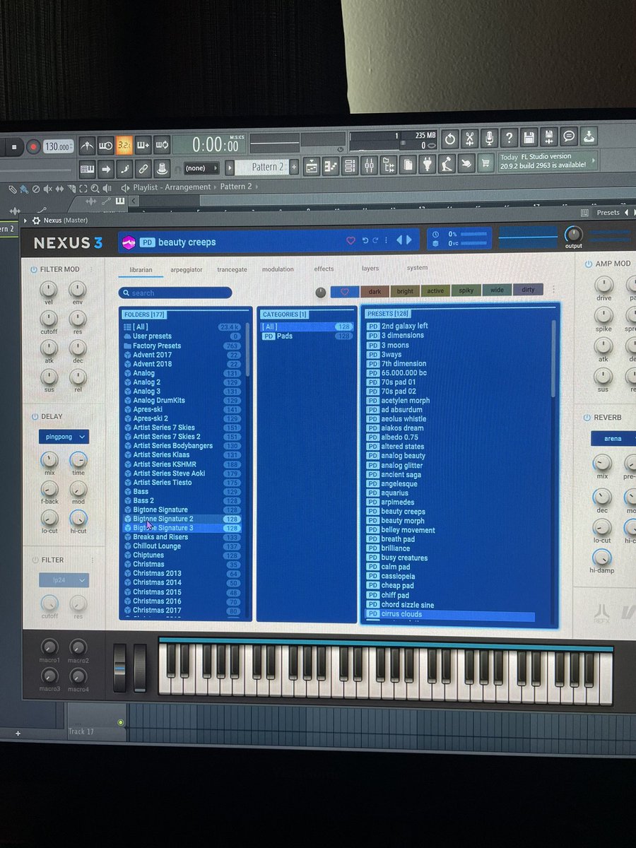Go to next preset with right arrow
Screen dimensions: 636x848
click(408, 240)
